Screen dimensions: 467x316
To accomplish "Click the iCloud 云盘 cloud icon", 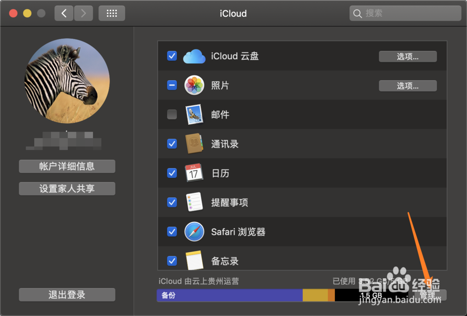I will (x=195, y=56).
